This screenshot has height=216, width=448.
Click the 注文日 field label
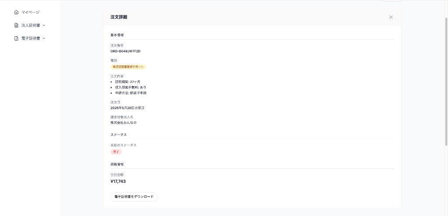click(115, 102)
